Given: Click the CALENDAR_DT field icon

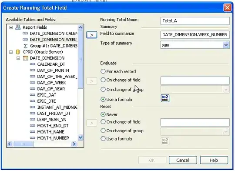Looking at the screenshot, I should pos(33,64).
